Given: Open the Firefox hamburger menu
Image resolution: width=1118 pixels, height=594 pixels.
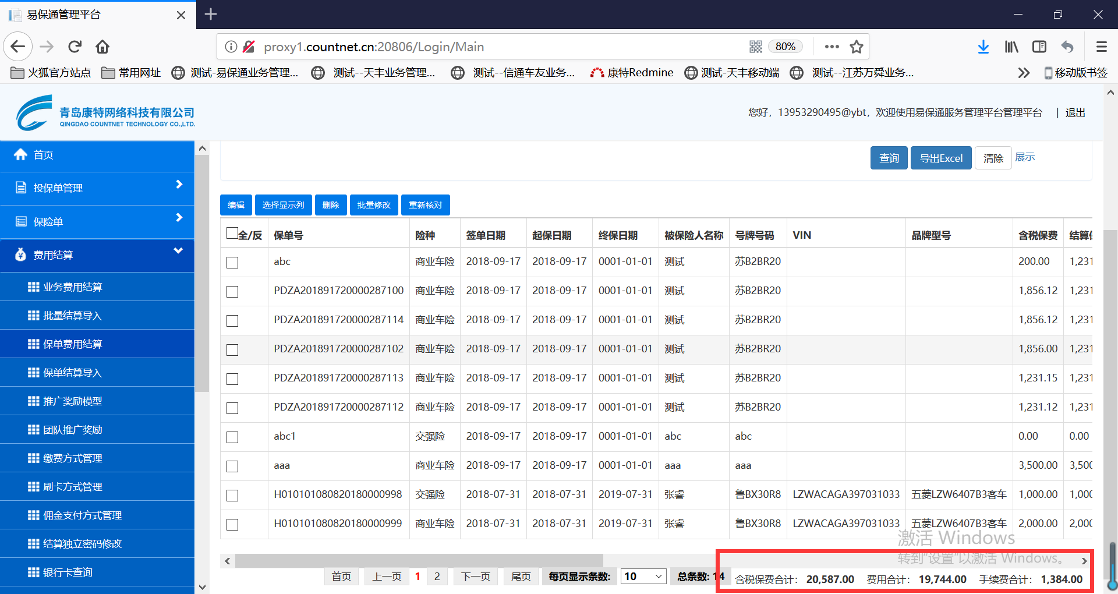Looking at the screenshot, I should point(1101,47).
